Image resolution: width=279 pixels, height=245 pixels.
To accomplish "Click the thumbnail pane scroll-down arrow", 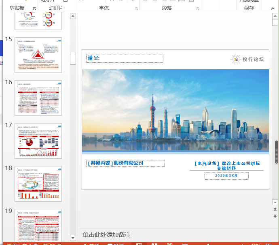I will point(73,238).
